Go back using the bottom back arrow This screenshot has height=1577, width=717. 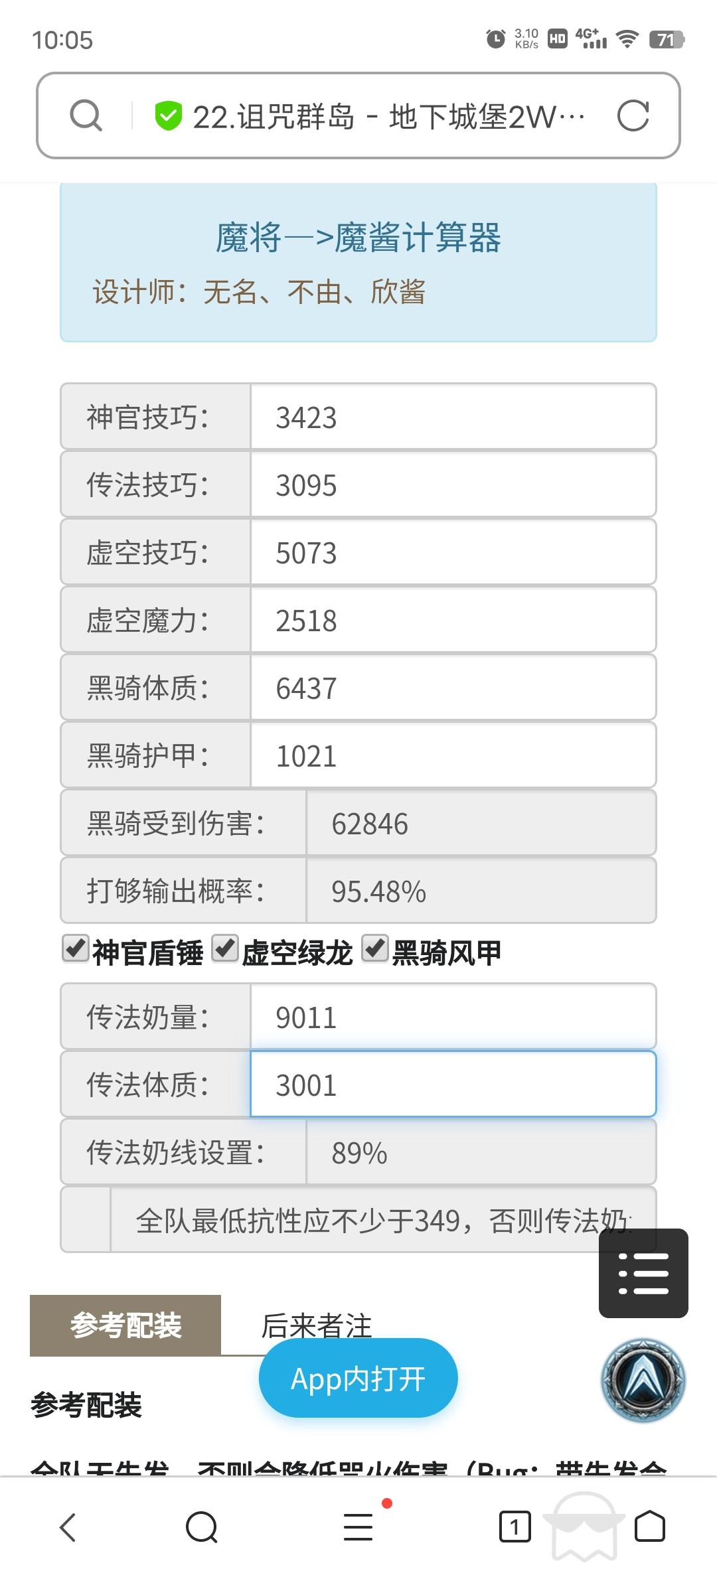pos(68,1527)
